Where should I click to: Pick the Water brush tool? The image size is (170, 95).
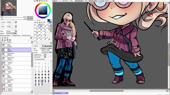click(48, 26)
